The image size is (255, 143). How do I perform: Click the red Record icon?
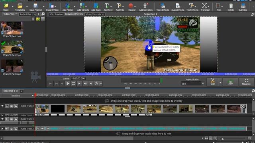(x=131, y=6)
